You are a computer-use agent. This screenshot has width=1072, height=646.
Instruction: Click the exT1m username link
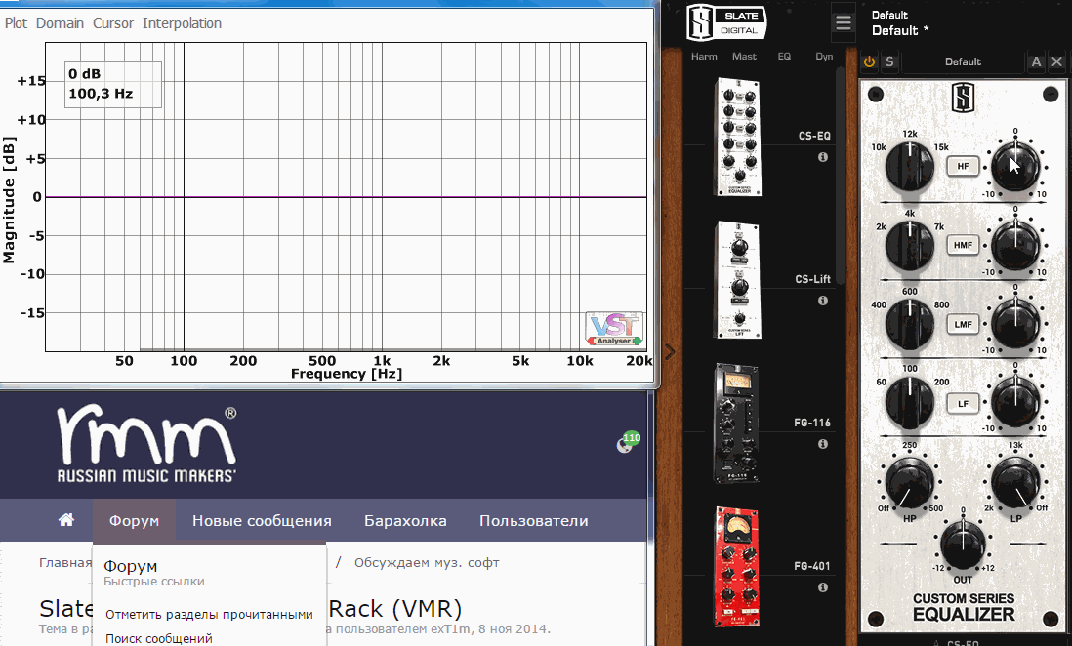coord(450,628)
